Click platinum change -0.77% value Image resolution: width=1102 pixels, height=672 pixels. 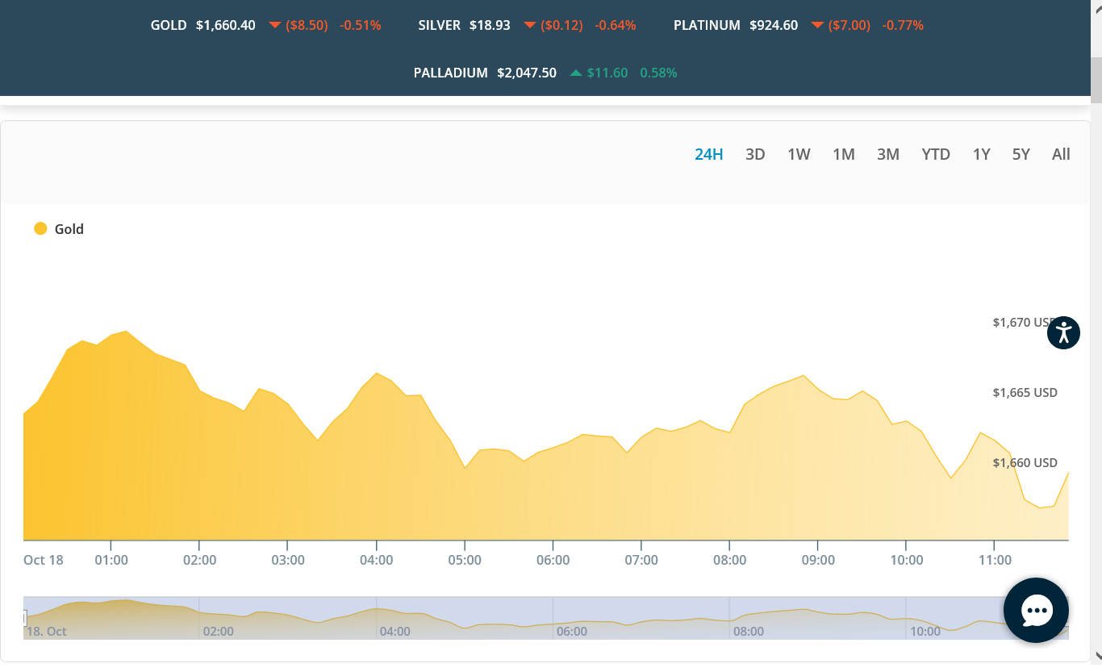[903, 26]
